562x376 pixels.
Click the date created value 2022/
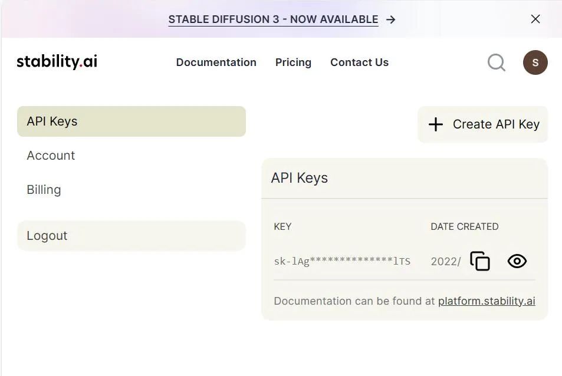[x=445, y=262]
